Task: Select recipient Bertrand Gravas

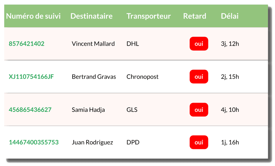Action: [x=94, y=77]
